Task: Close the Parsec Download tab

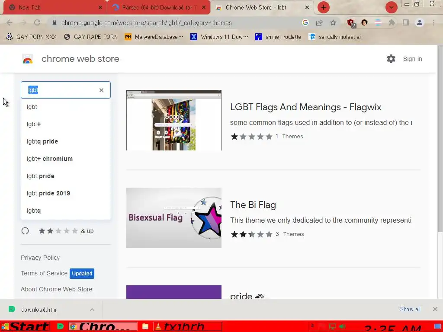Action: [x=204, y=7]
